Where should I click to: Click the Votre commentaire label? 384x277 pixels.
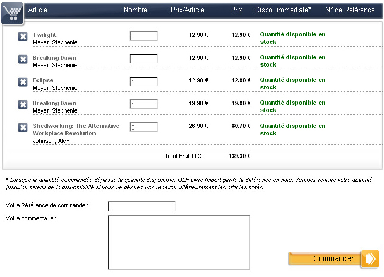31,218
